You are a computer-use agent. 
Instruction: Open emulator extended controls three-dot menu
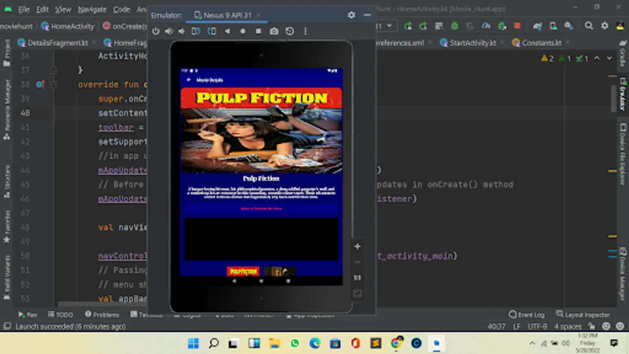pos(305,31)
